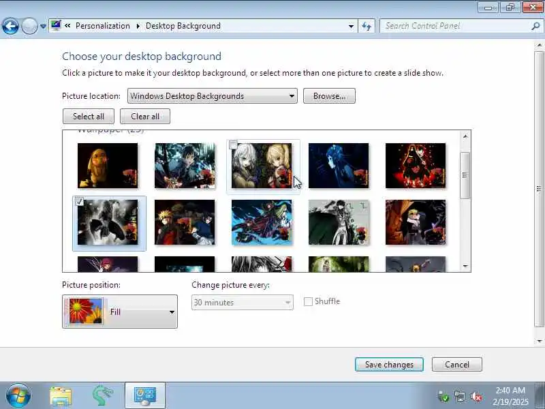
Task: Select the Naruto and Sasuke wallpaper
Action: [185, 222]
